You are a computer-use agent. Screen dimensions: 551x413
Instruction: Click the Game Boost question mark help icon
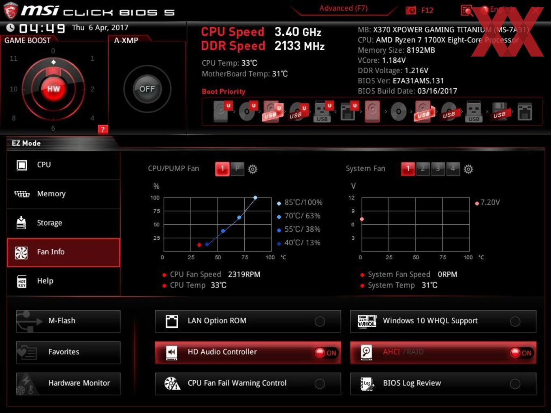[x=103, y=129]
